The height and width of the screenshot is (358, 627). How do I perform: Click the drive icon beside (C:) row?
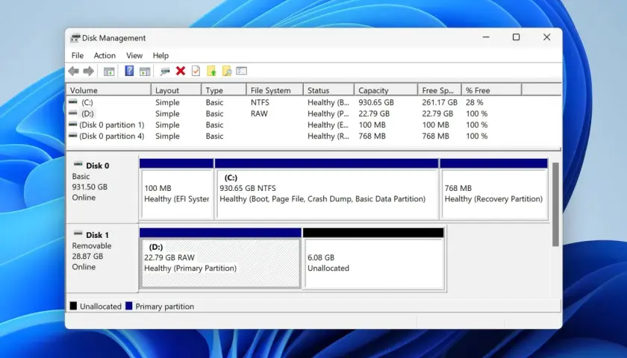point(73,102)
